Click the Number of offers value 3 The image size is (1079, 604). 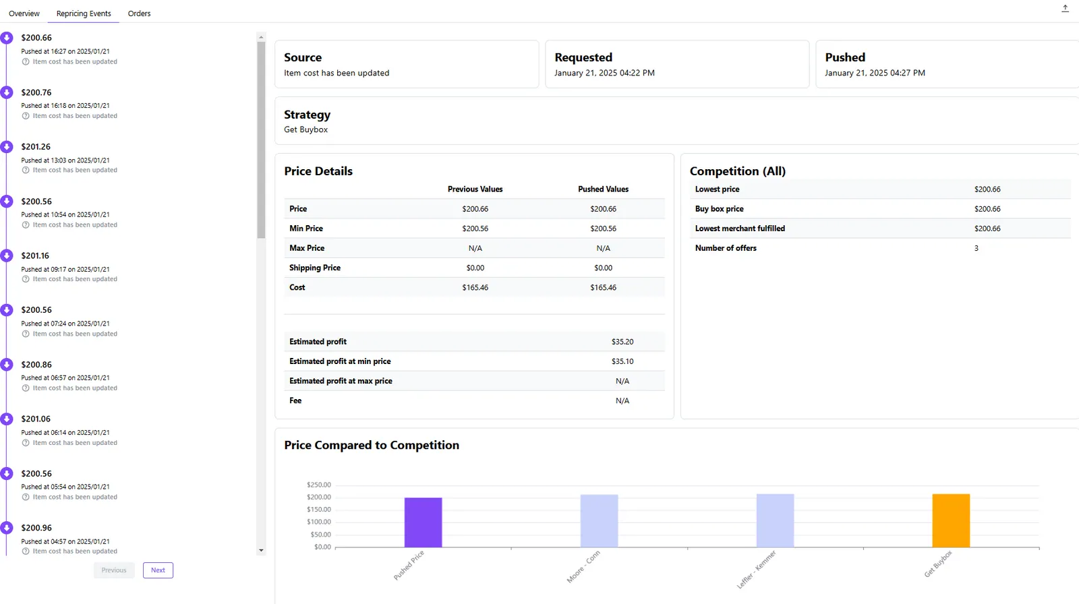(x=976, y=248)
